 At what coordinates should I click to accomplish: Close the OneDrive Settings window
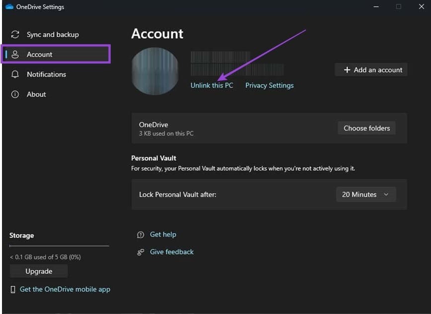point(422,6)
